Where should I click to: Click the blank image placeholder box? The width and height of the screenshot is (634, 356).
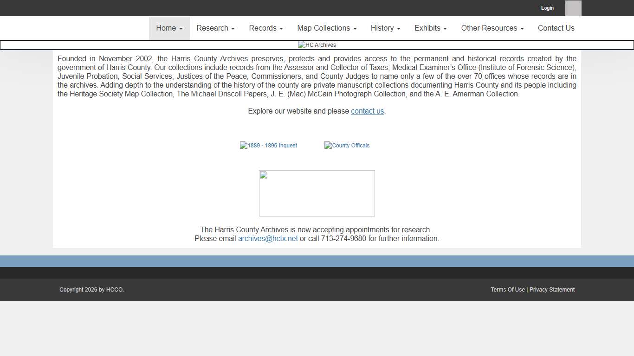coord(317,193)
